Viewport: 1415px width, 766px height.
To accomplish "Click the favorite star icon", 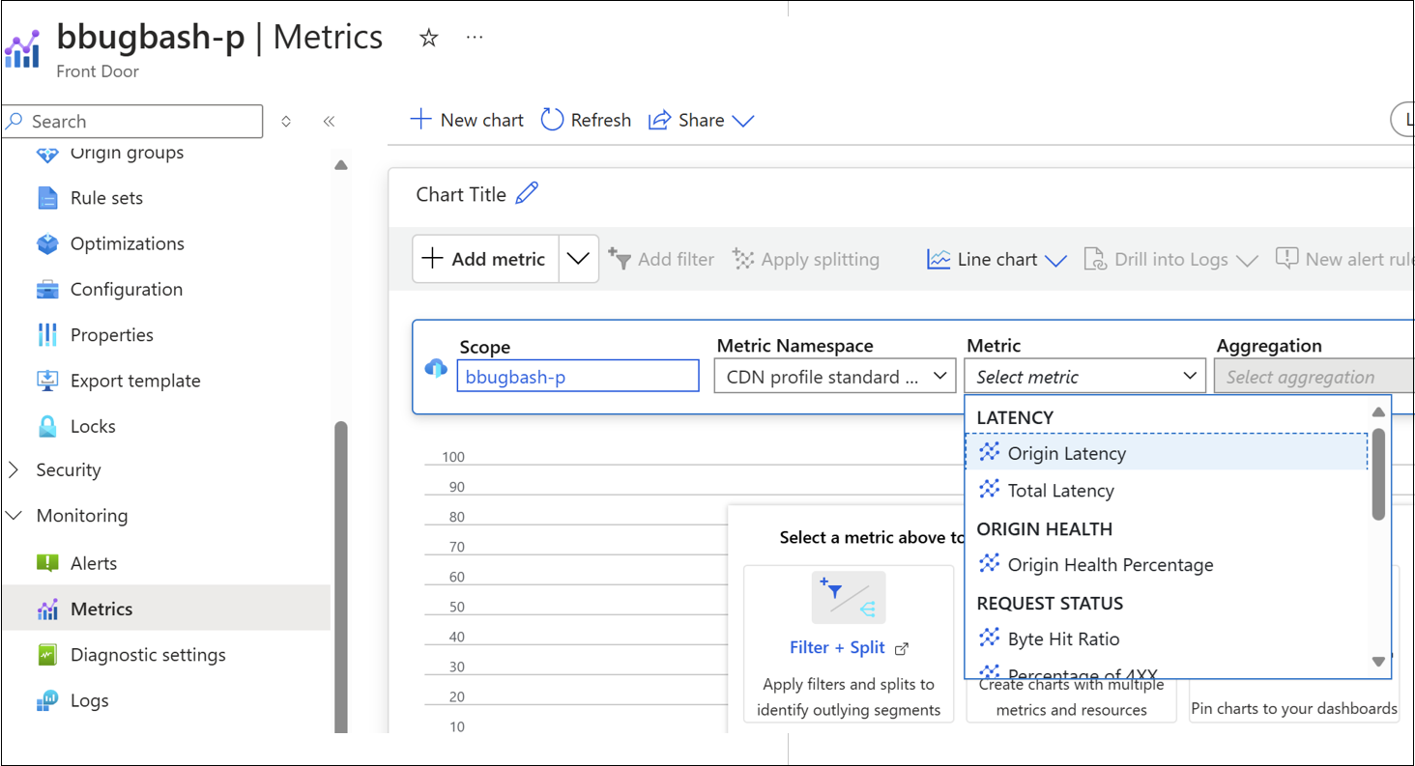I will (428, 38).
